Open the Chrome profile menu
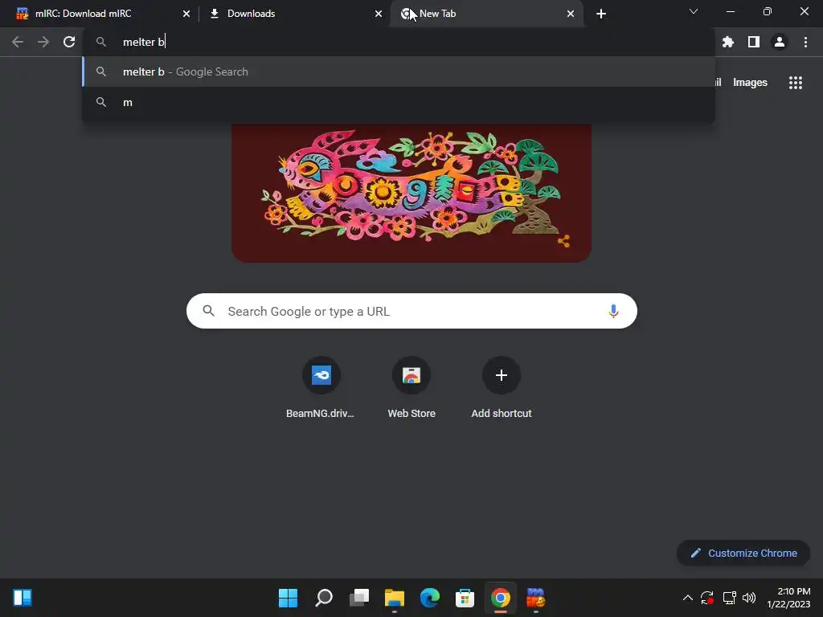This screenshot has height=617, width=823. pos(780,42)
